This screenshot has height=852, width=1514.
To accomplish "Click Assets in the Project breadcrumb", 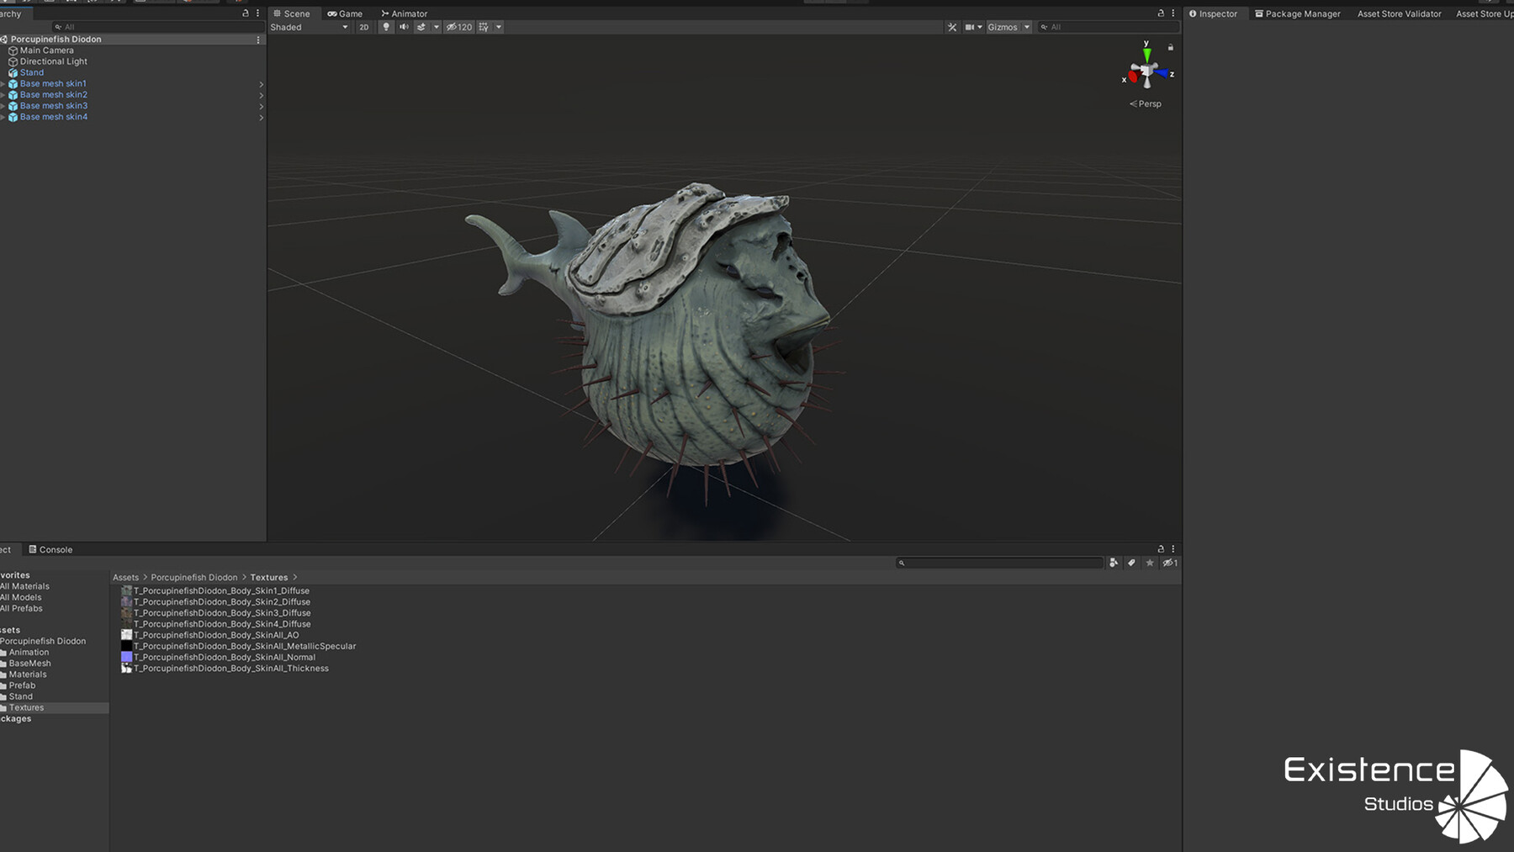I will 125,577.
